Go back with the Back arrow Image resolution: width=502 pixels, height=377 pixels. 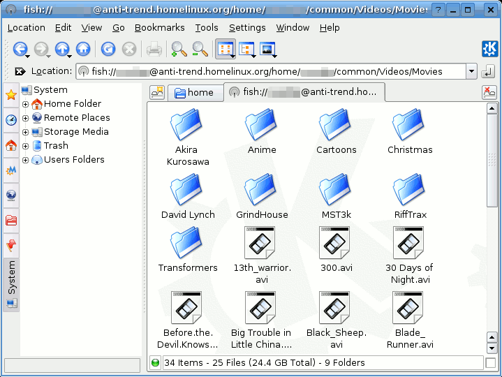(20, 49)
